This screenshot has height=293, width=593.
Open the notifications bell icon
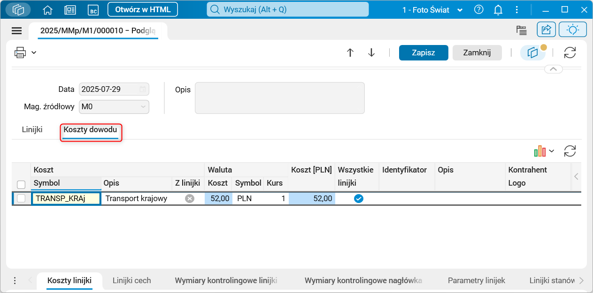pos(499,9)
